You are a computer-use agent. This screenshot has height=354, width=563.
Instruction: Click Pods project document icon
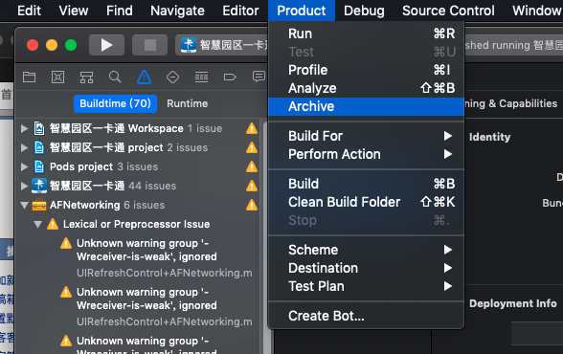click(x=39, y=166)
